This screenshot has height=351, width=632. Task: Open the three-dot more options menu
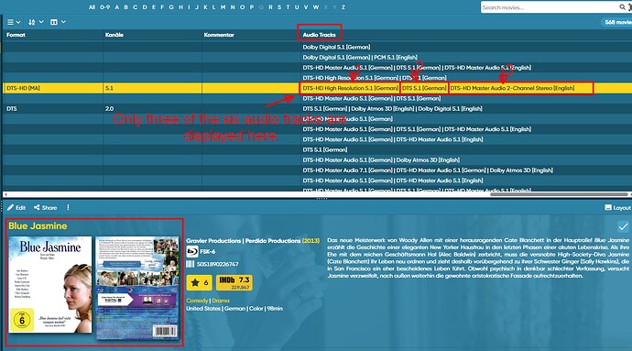[x=68, y=207]
